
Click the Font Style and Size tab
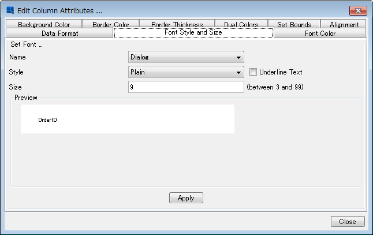(x=193, y=32)
